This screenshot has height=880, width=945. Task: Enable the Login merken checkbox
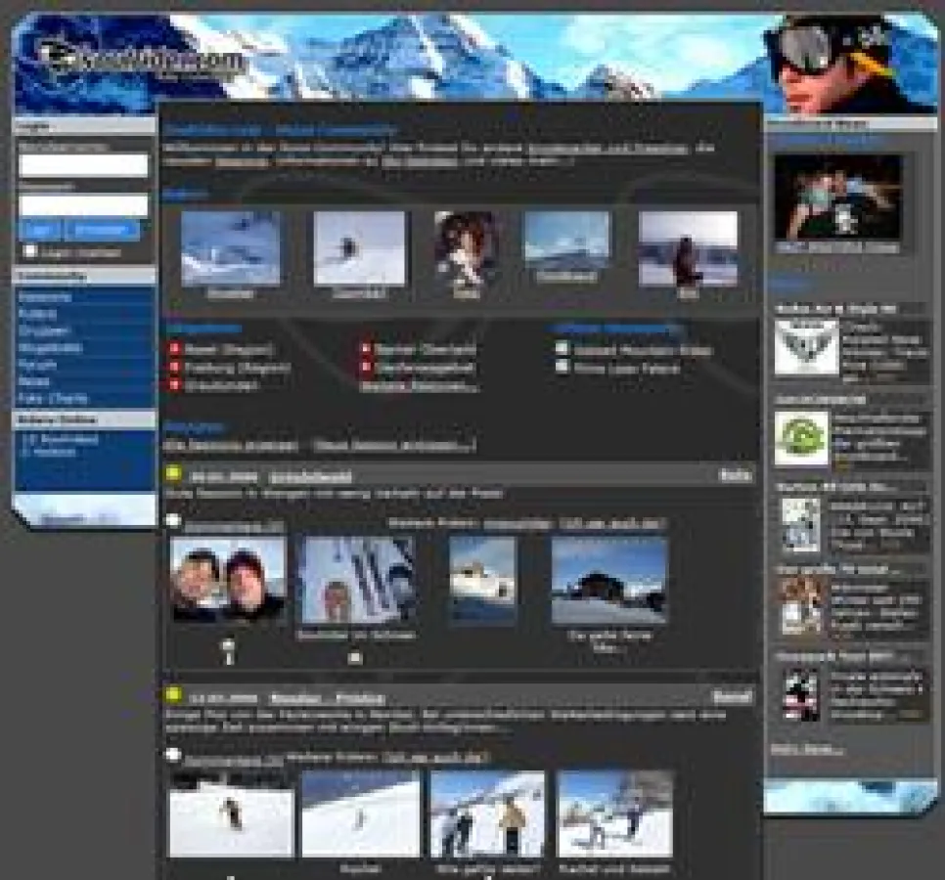pyautogui.click(x=30, y=249)
